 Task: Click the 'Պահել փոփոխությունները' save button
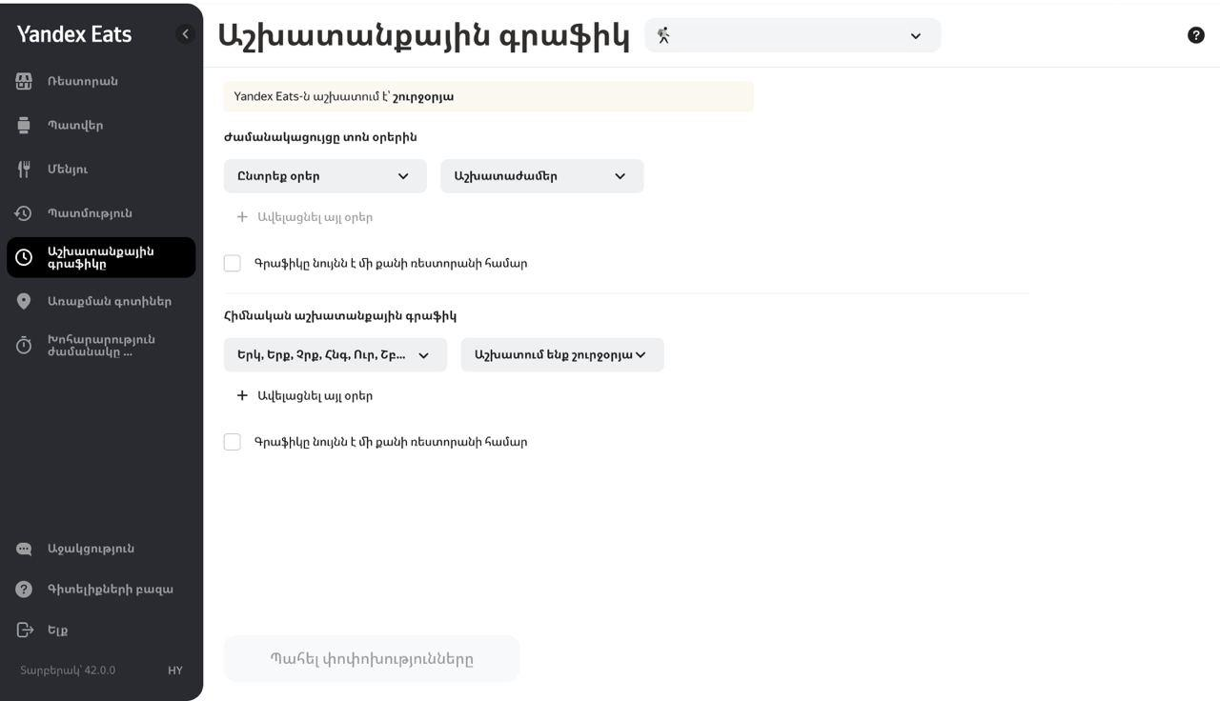tap(372, 658)
